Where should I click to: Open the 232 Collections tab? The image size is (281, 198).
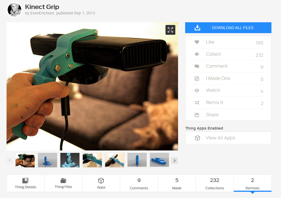(214, 183)
